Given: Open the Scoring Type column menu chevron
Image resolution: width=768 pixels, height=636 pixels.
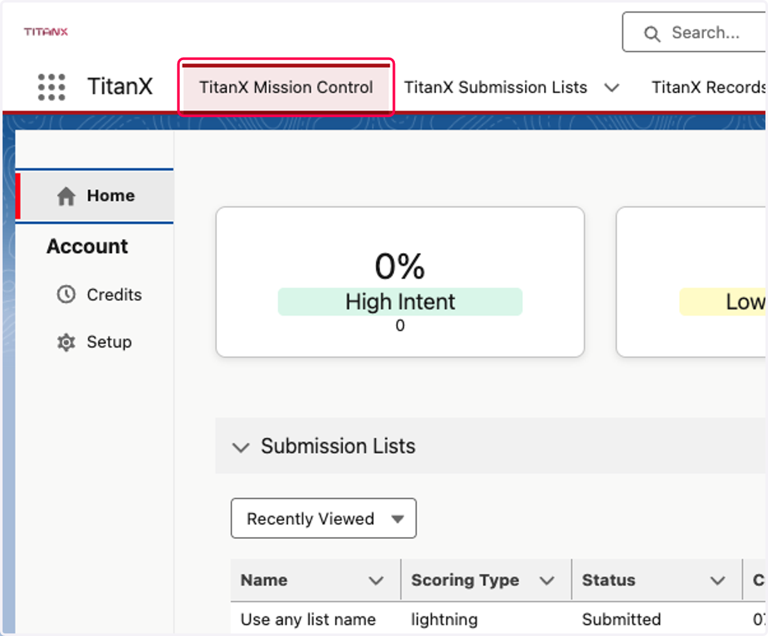Looking at the screenshot, I should coord(547,580).
